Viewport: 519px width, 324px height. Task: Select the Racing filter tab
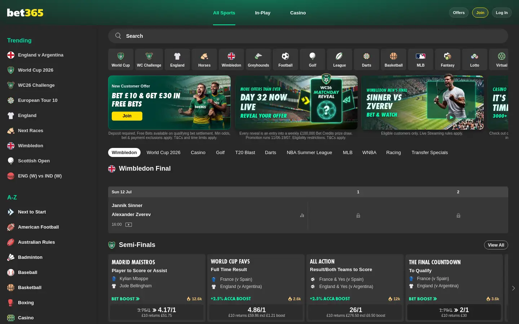coord(394,153)
